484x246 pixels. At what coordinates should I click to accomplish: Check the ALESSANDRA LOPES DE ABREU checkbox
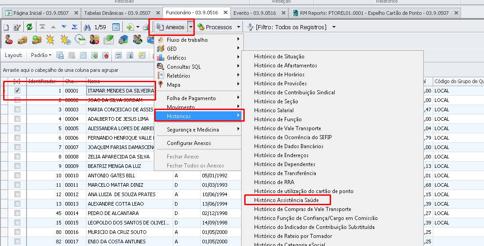tap(17, 128)
